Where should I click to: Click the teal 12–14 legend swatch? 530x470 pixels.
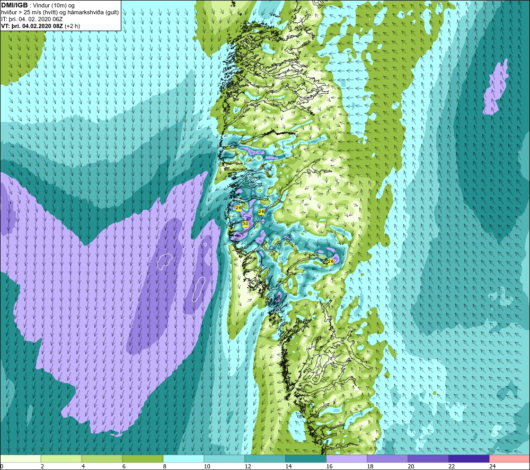[265, 458]
